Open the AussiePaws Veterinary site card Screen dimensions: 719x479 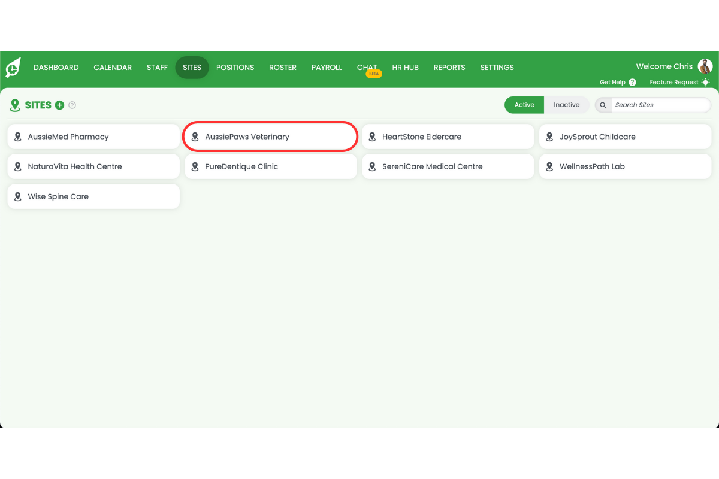coord(270,137)
